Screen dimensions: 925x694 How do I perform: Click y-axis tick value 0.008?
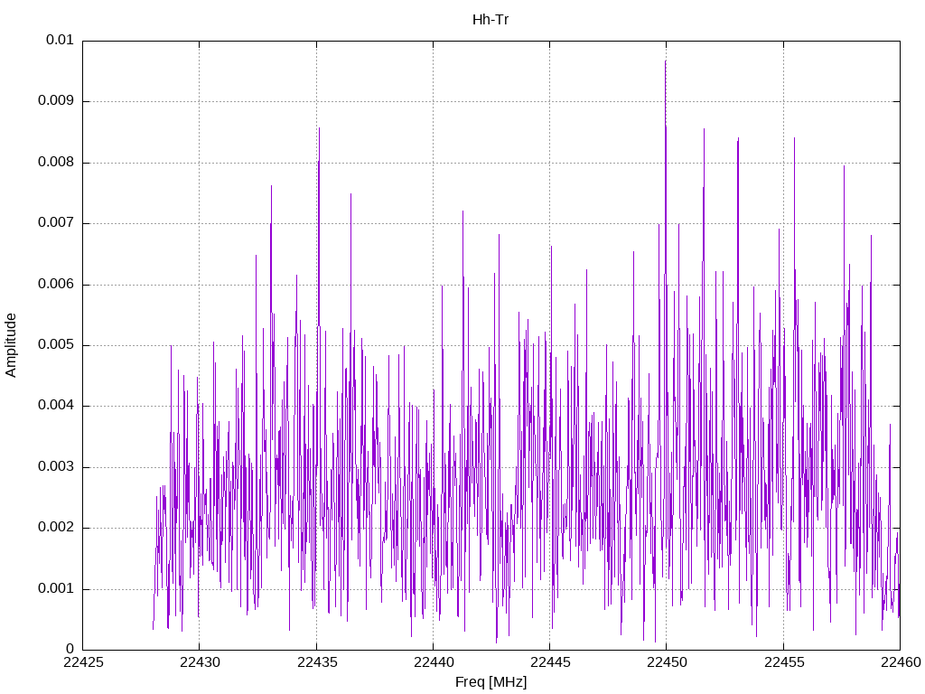coord(55,162)
